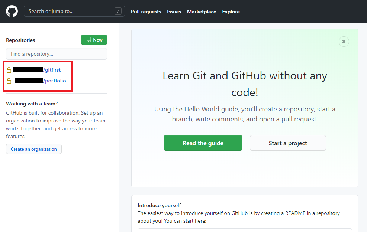The width and height of the screenshot is (367, 232).
Task: Click the slash shortcut key icon
Action: pos(118,11)
